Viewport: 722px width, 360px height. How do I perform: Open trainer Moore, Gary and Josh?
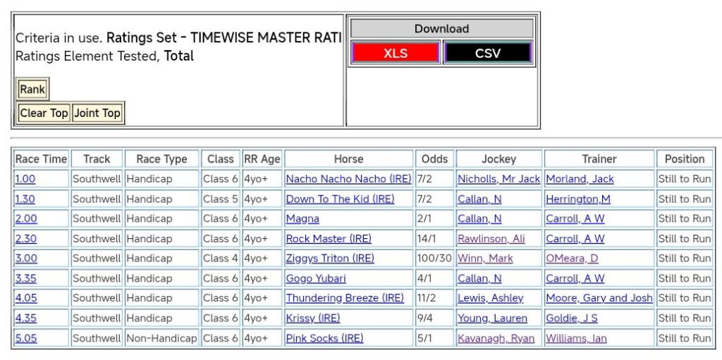pyautogui.click(x=599, y=298)
